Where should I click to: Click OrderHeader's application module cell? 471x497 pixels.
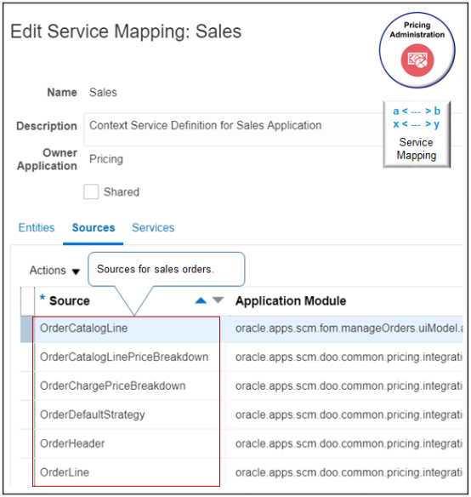pos(349,443)
